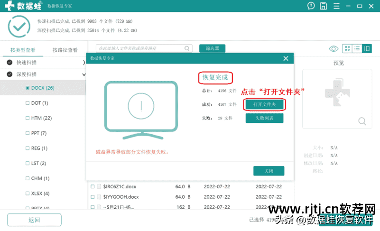The height and width of the screenshot is (231, 380).
Task: Click the magnifier icon in preview pane
Action: click(362, 121)
